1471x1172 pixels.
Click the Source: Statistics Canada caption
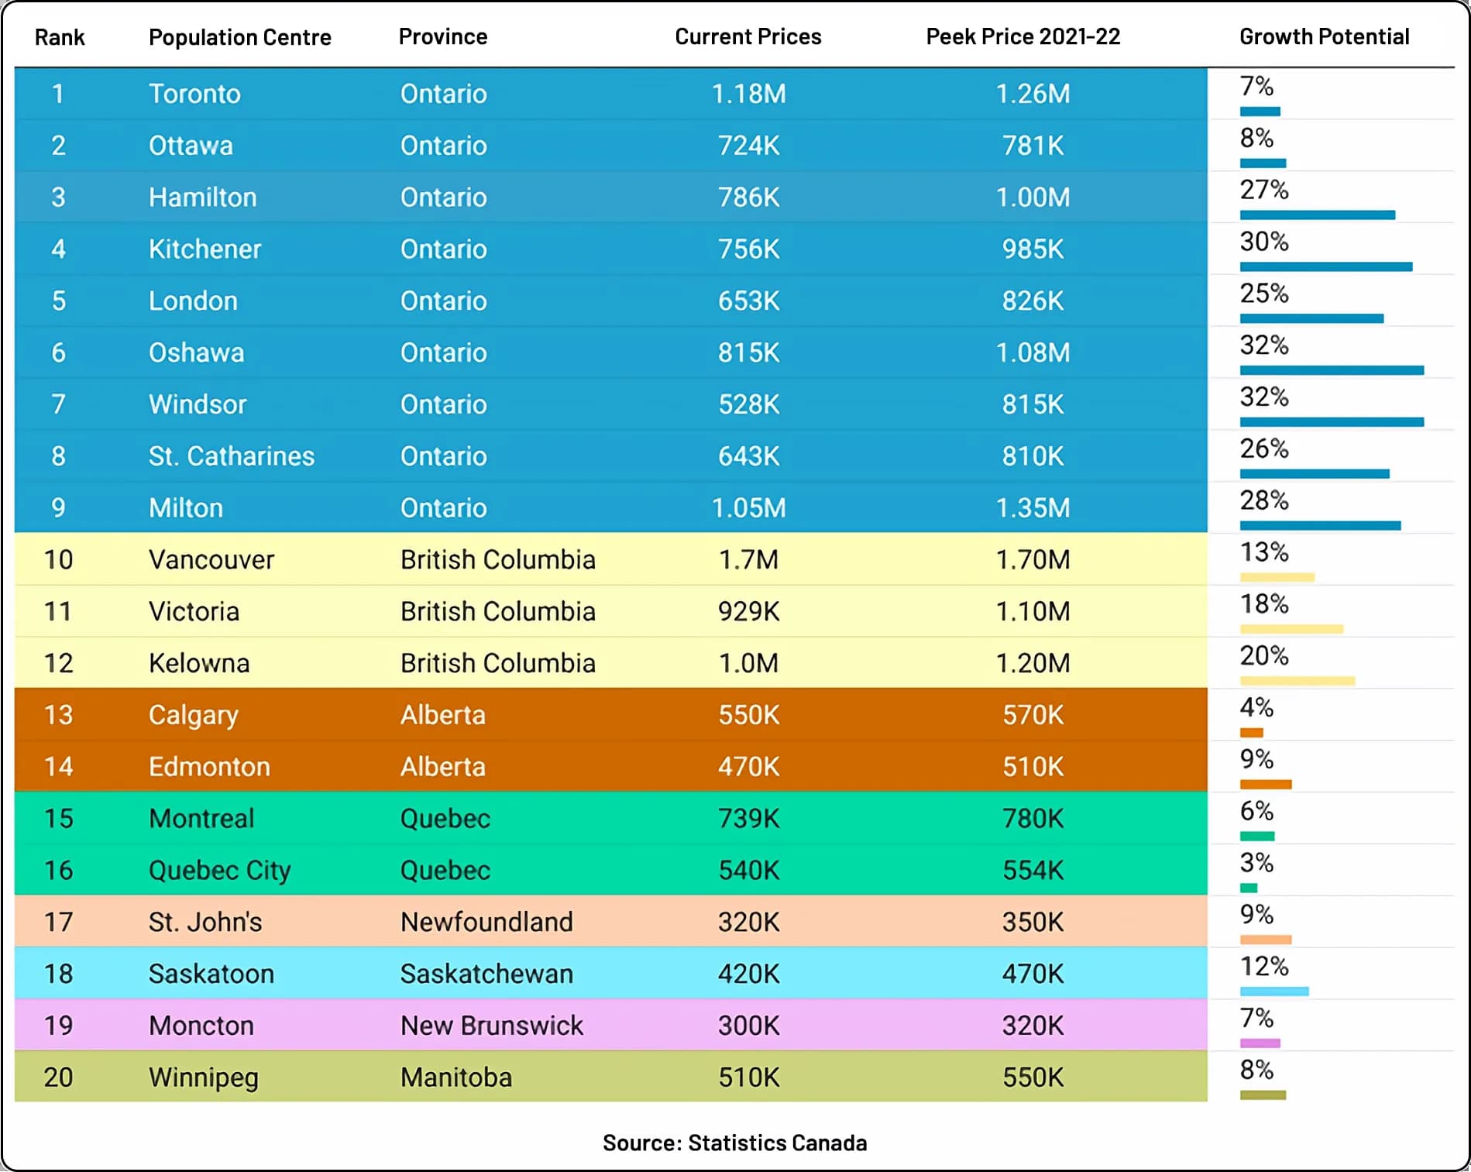(735, 1143)
